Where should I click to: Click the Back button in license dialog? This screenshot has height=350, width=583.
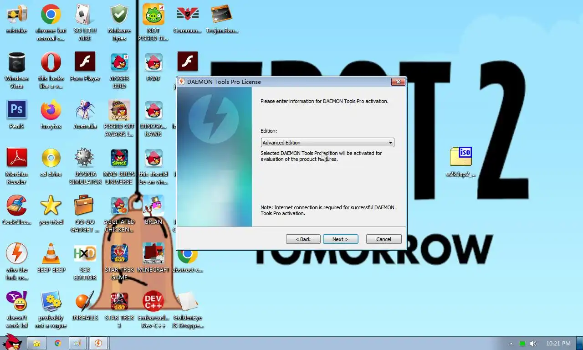(x=303, y=239)
